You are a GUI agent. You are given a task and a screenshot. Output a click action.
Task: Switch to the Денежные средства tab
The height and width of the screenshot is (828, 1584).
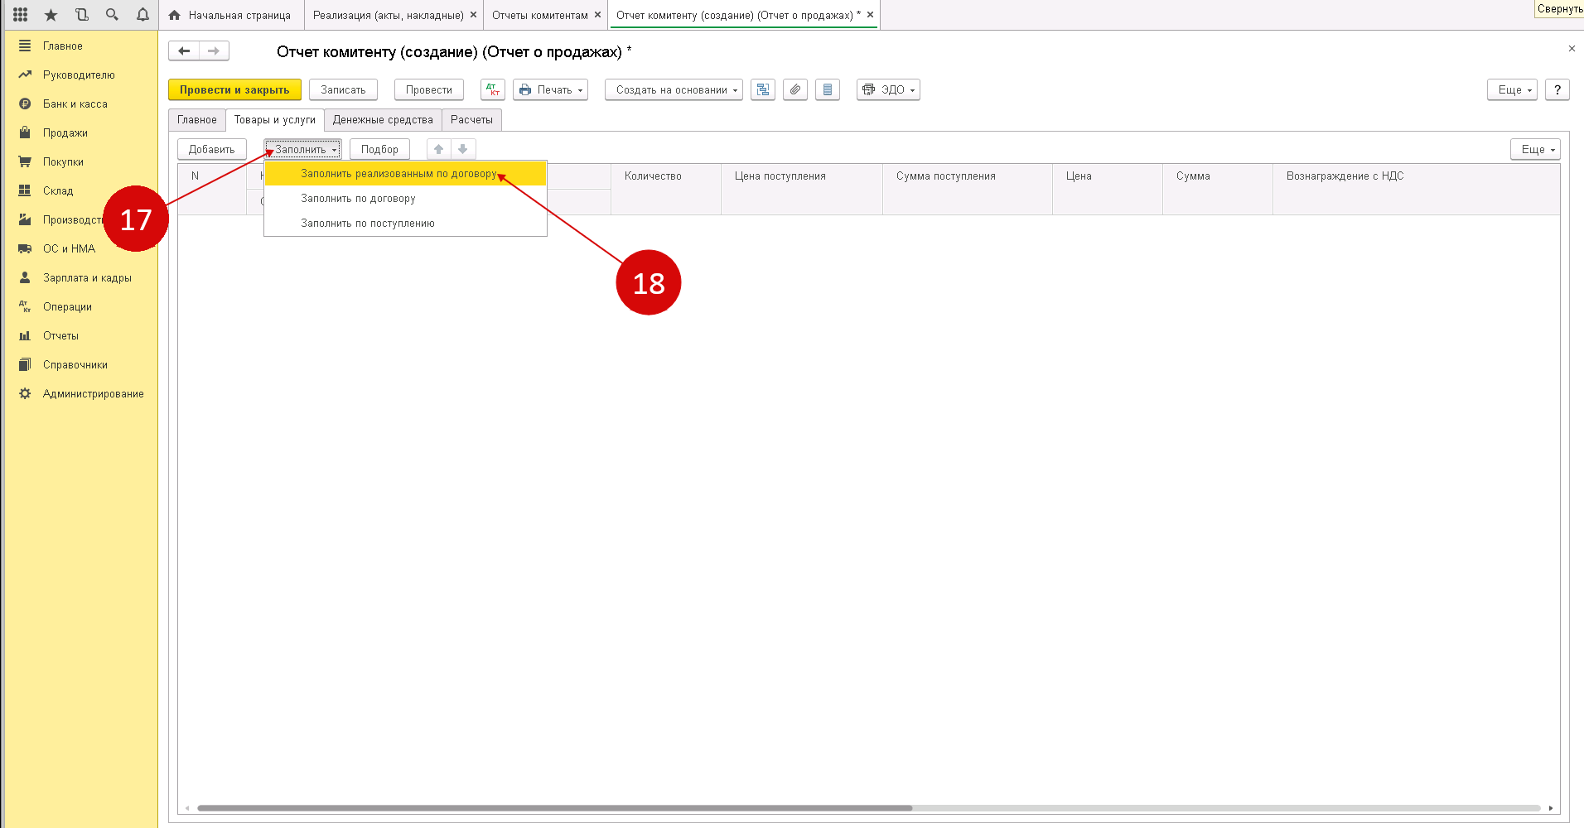point(383,120)
